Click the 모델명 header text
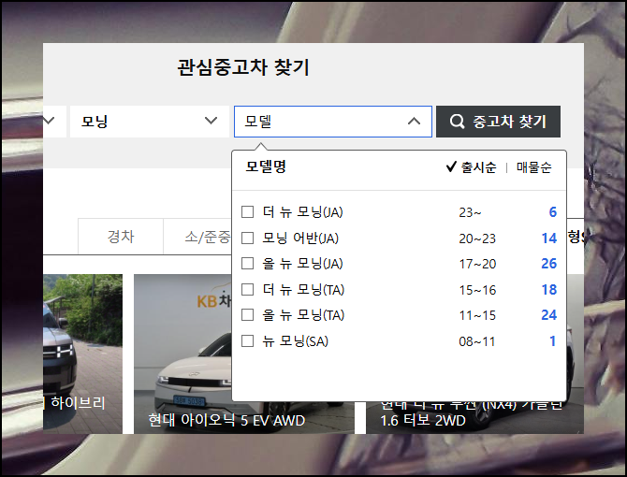Viewport: 627px width, 477px height. pos(266,166)
